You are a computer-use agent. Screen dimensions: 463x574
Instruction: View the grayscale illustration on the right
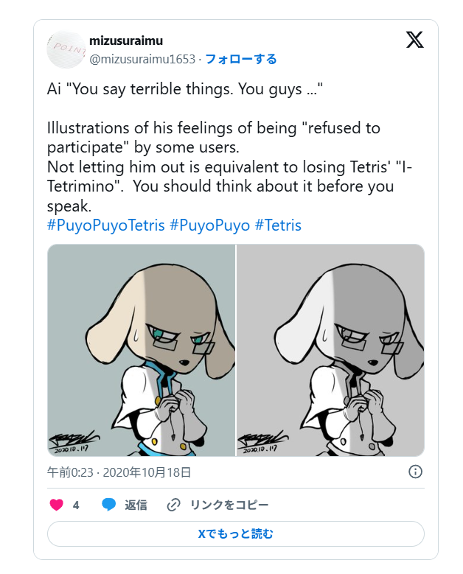click(330, 350)
